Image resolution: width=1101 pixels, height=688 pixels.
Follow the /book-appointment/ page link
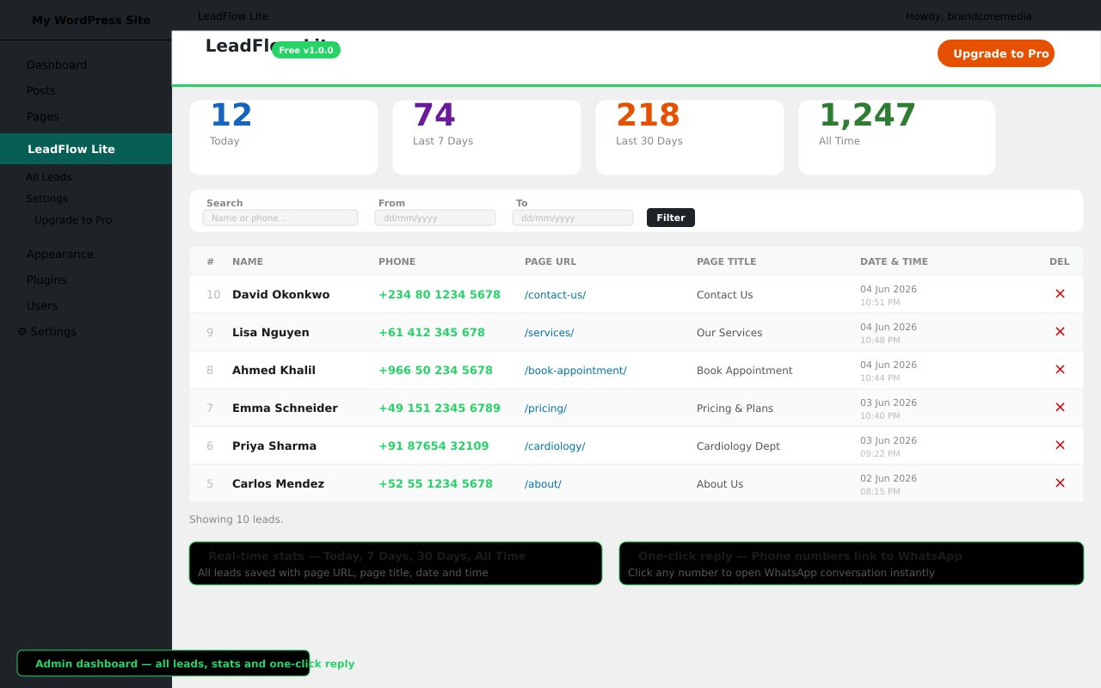(x=575, y=371)
